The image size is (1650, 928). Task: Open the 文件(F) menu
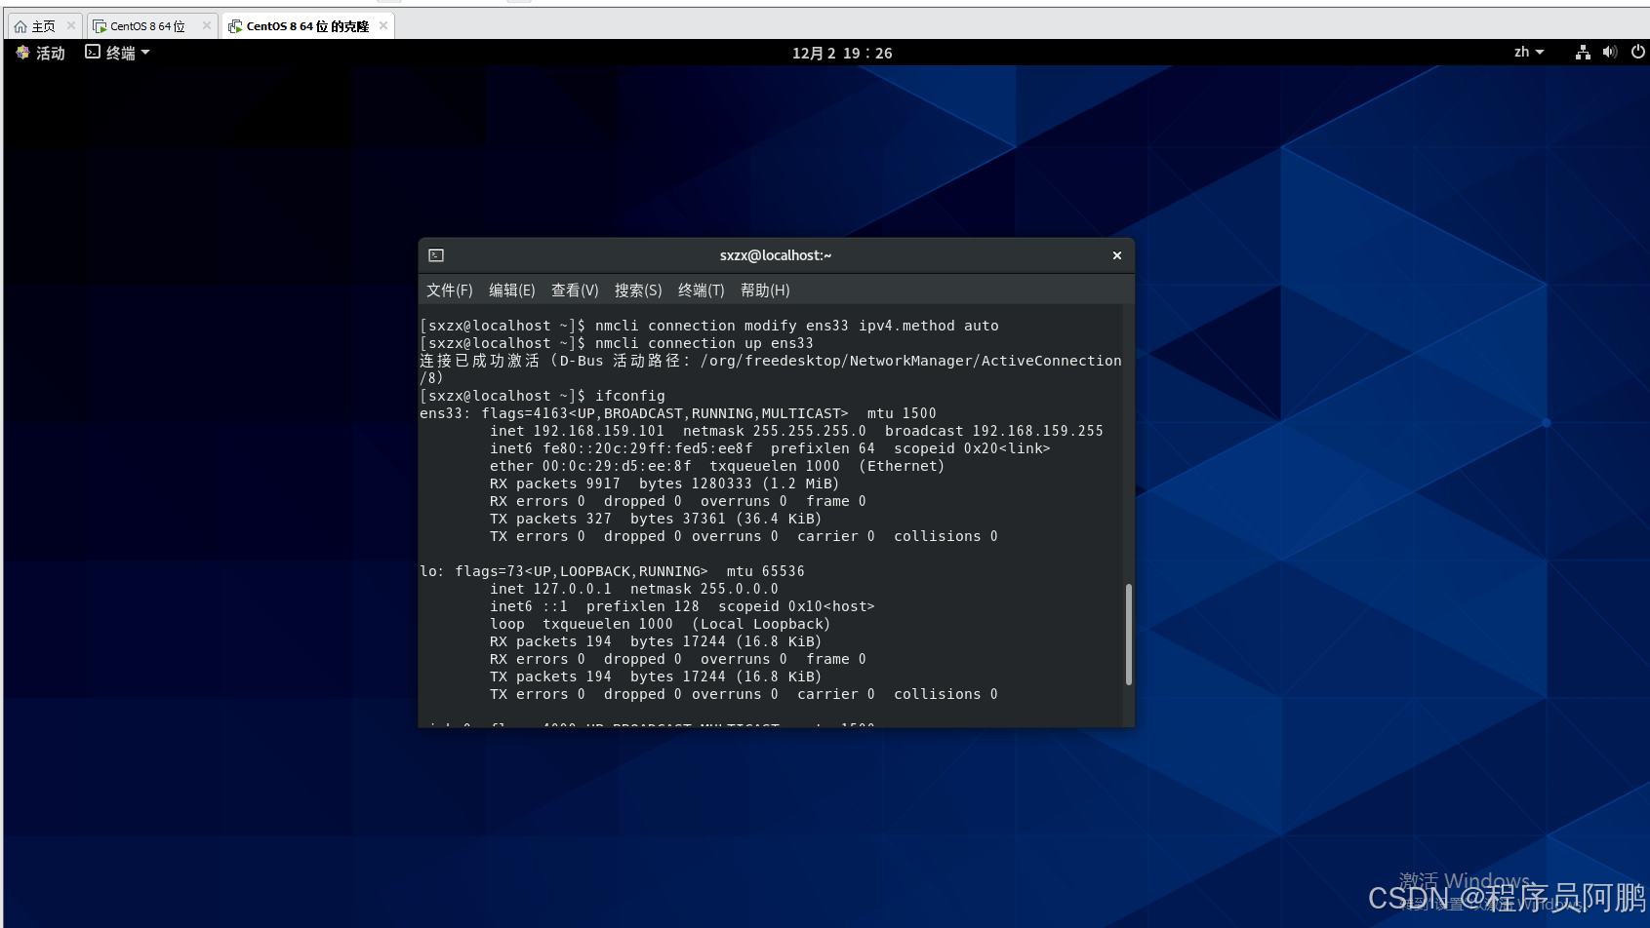[x=450, y=290]
